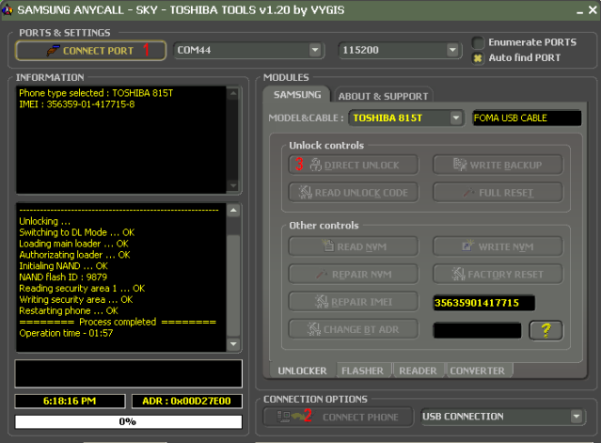Click the READ UNLOCK CODE button label
The image size is (601, 443).
pos(361,193)
